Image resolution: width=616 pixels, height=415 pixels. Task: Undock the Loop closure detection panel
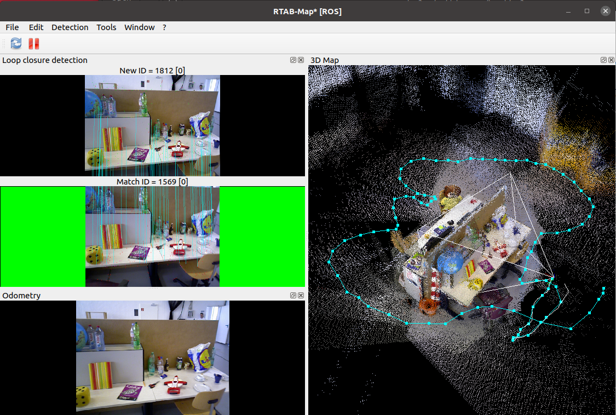coord(293,60)
